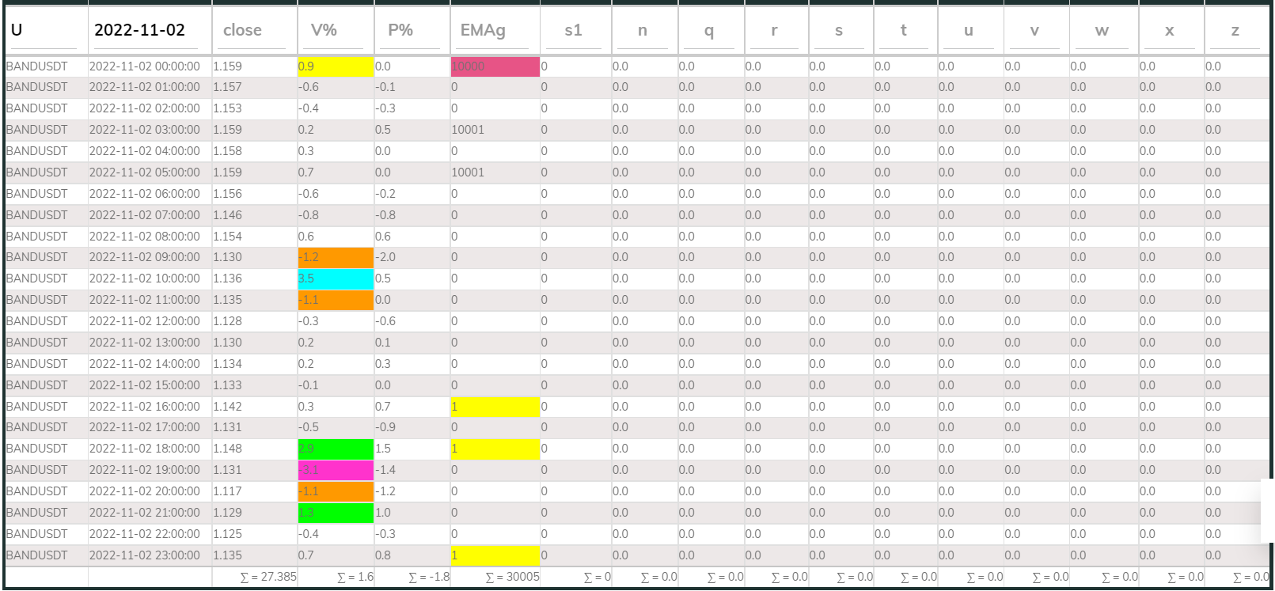Screen dimensions: 1275x591
Task: Click the r column header
Action: 776,30
